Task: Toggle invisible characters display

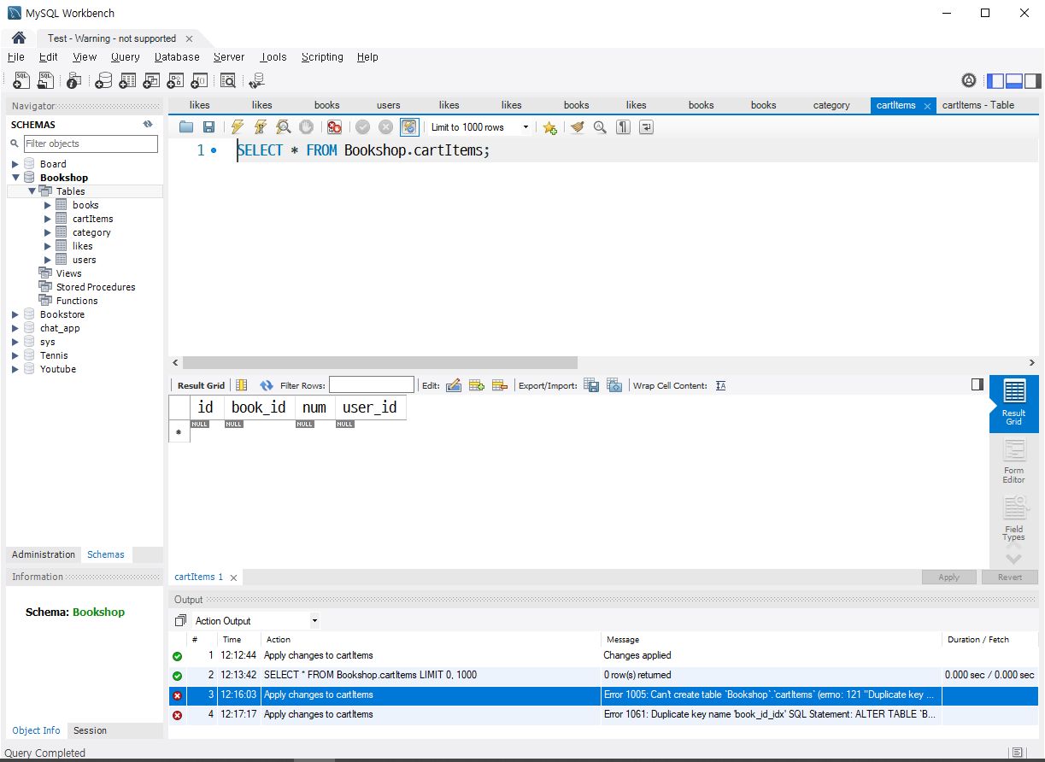Action: (623, 126)
